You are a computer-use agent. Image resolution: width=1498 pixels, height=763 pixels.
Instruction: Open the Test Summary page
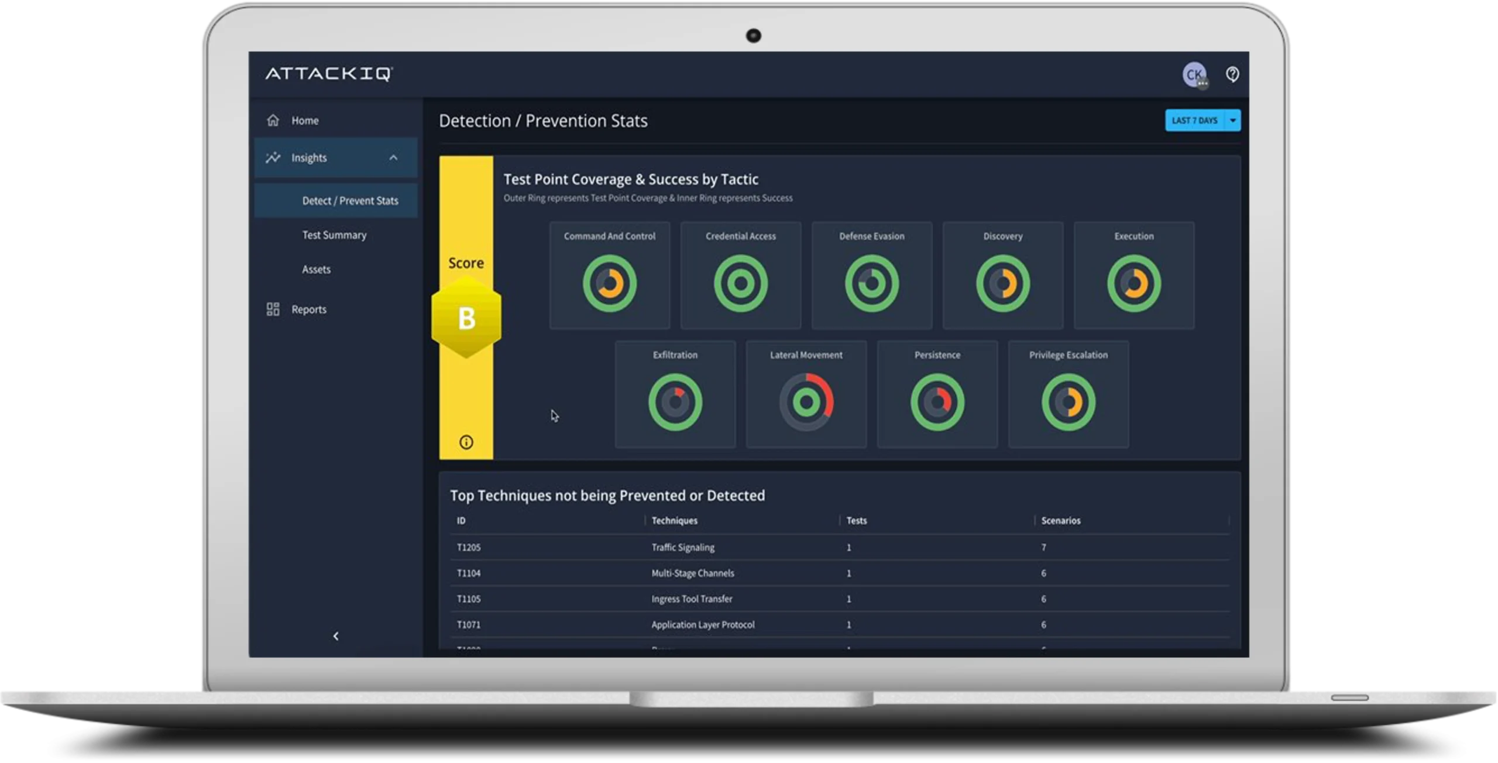click(334, 235)
